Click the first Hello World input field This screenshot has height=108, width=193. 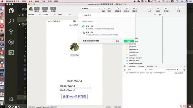[74, 86]
